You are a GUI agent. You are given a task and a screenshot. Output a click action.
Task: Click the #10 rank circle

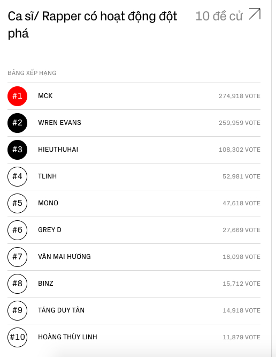coord(17,337)
